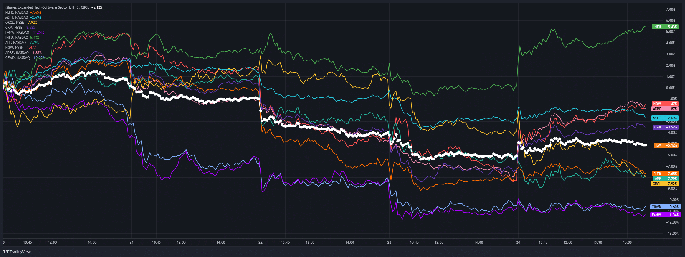The image size is (685, 257).
Task: Click the 0.00% level on price scale
Action: point(670,88)
